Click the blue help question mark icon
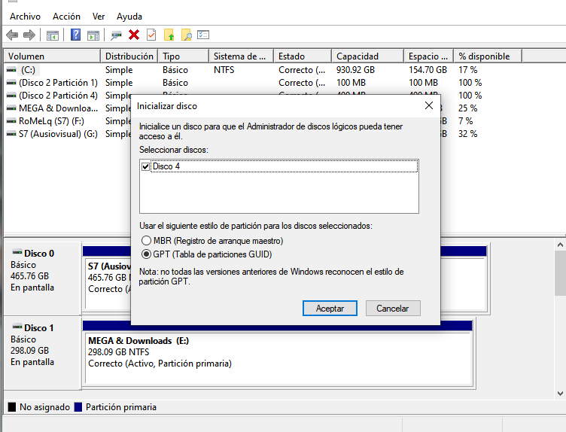The width and height of the screenshot is (566, 432). (x=76, y=35)
